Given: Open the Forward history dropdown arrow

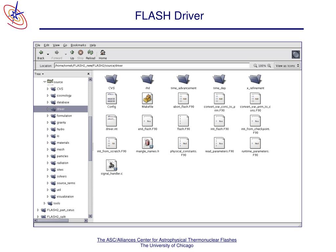Looking at the screenshot, I should (x=66, y=54).
